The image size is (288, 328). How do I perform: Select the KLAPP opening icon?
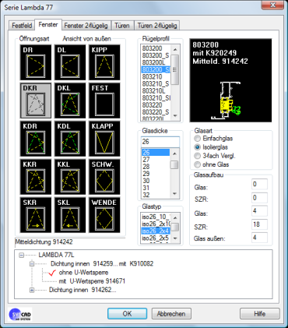pyautogui.click(x=104, y=139)
